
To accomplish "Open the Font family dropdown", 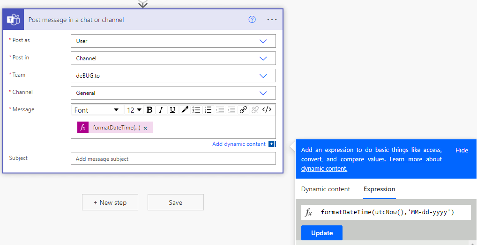I will (97, 110).
